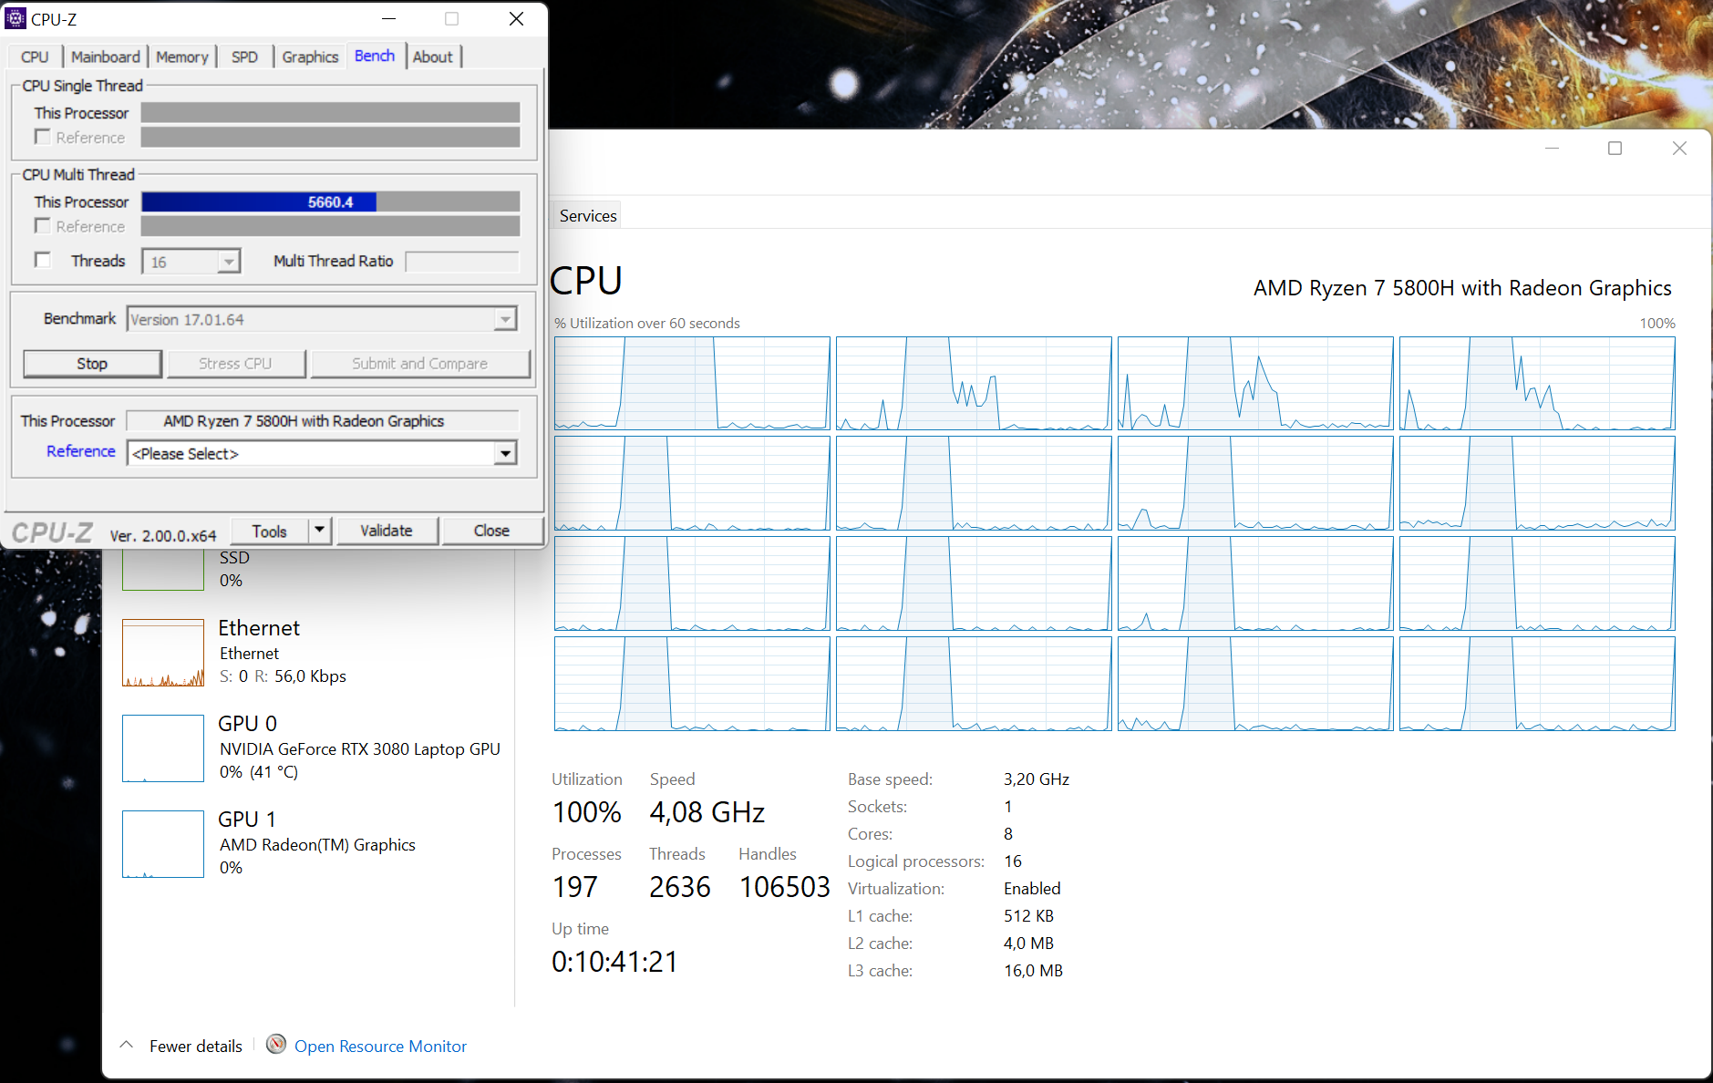Screen dimensions: 1713x1083
Task: Minimize the Task Manager window
Action: [1553, 149]
